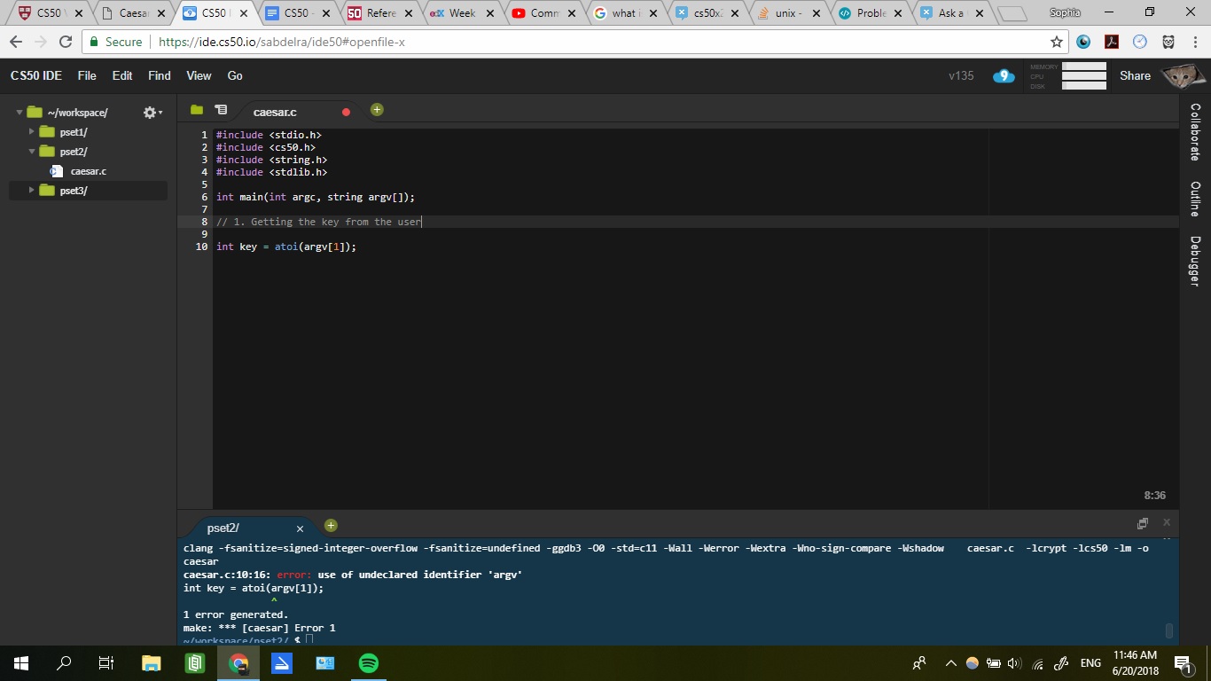This screenshot has width=1211, height=681.
Task: Click the tab list icon next to folder icon
Action: click(x=221, y=110)
